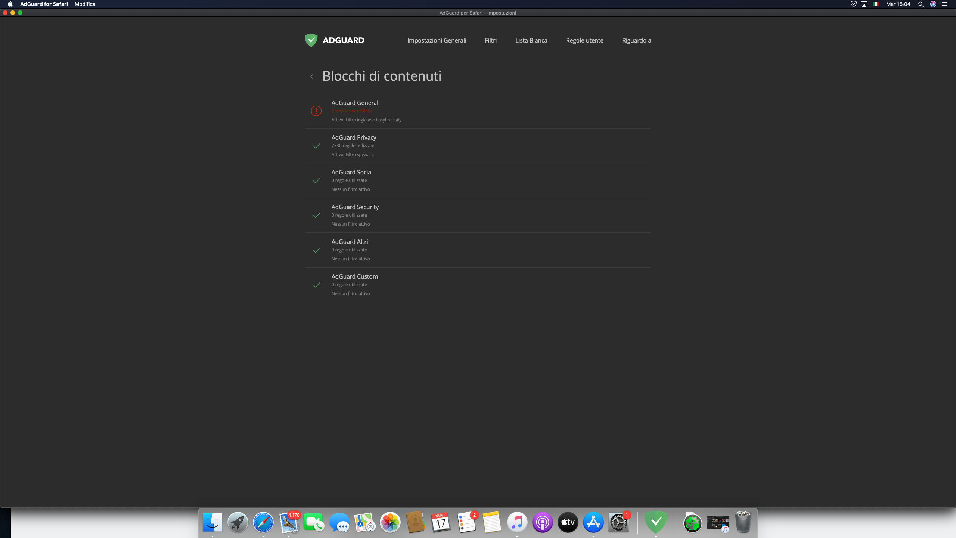This screenshot has height=538, width=956.
Task: Open the AirPlay display menu bar icon
Action: [864, 4]
